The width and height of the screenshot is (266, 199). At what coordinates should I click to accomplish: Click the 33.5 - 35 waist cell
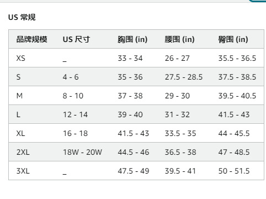[x=180, y=133]
